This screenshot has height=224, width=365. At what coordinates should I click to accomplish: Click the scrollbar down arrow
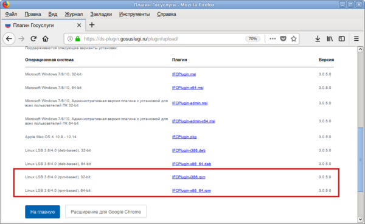click(360, 219)
